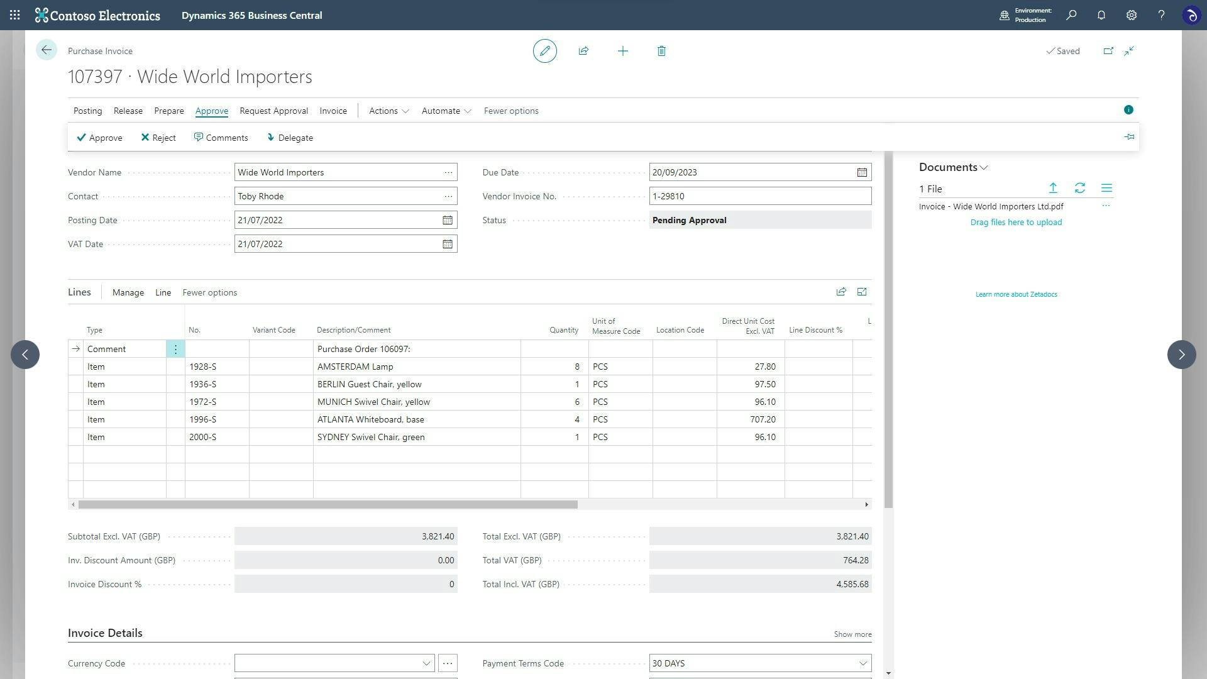Screen dimensions: 1207x679
Task: Open the Payment Terms Code dropdown
Action: (862, 663)
